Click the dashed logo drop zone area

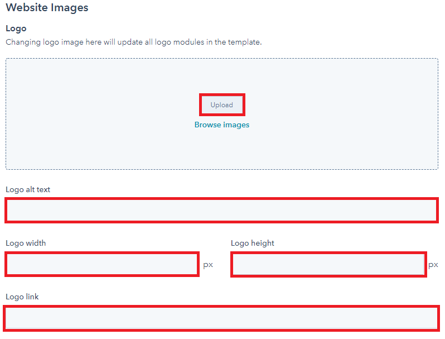pyautogui.click(x=222, y=114)
